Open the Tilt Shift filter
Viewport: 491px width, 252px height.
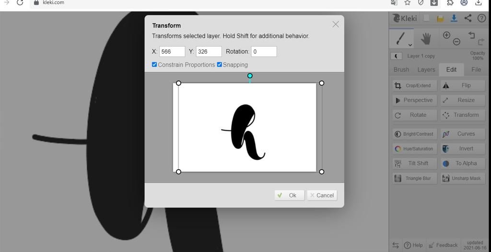click(415, 163)
